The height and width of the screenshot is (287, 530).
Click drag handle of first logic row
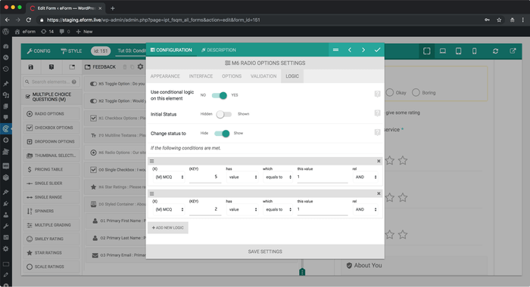pos(151,161)
